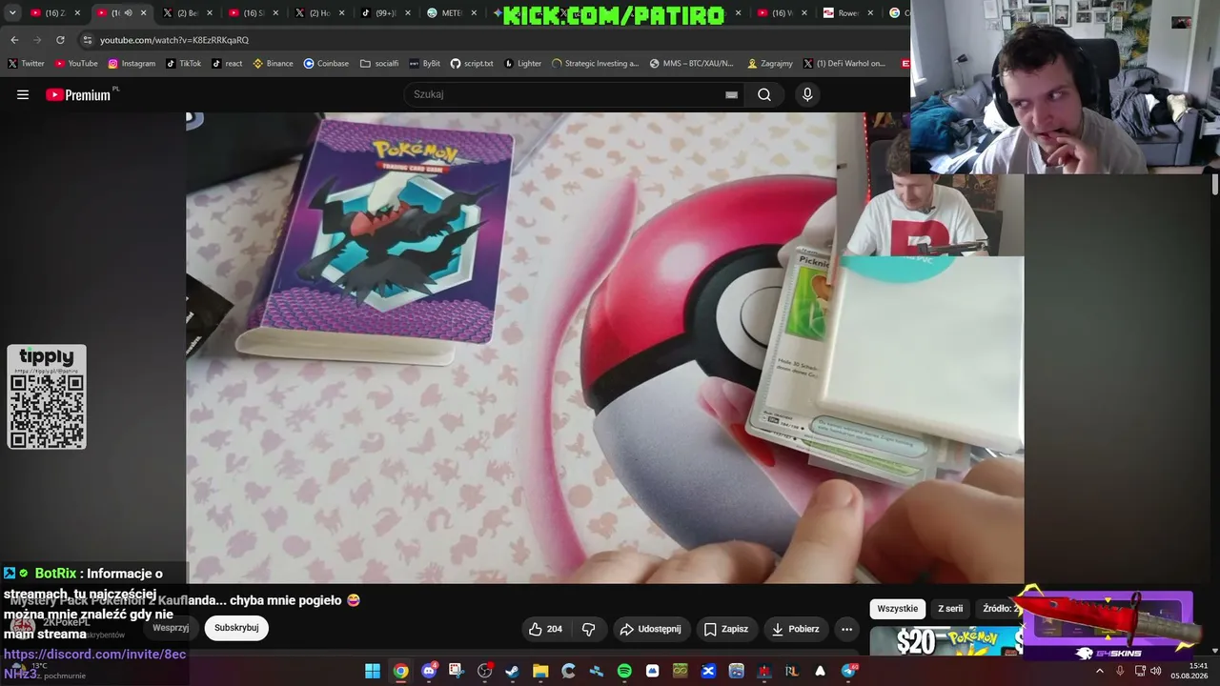Open Telegram from the taskbar
This screenshot has width=1220, height=686.
(848, 671)
